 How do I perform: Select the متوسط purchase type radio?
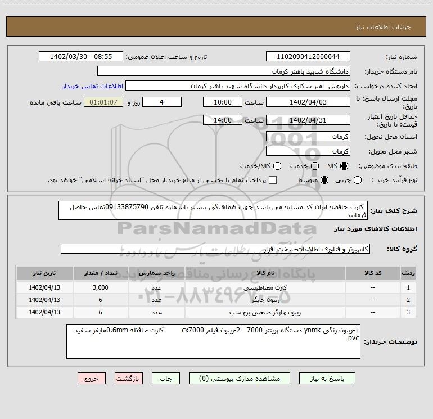(324, 180)
